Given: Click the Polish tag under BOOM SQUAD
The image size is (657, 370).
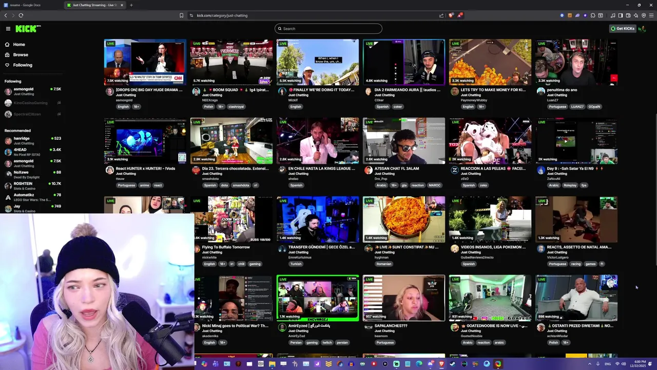Looking at the screenshot, I should click(208, 107).
